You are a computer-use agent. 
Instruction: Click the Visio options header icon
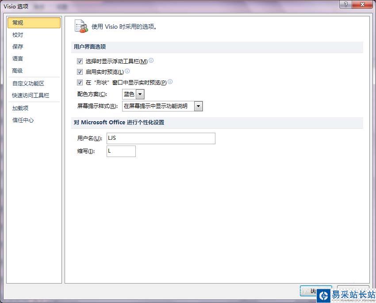(x=81, y=26)
